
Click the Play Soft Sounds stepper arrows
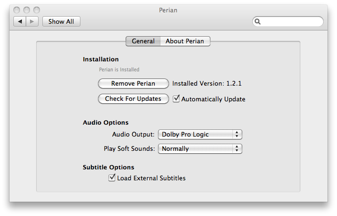[237, 148]
